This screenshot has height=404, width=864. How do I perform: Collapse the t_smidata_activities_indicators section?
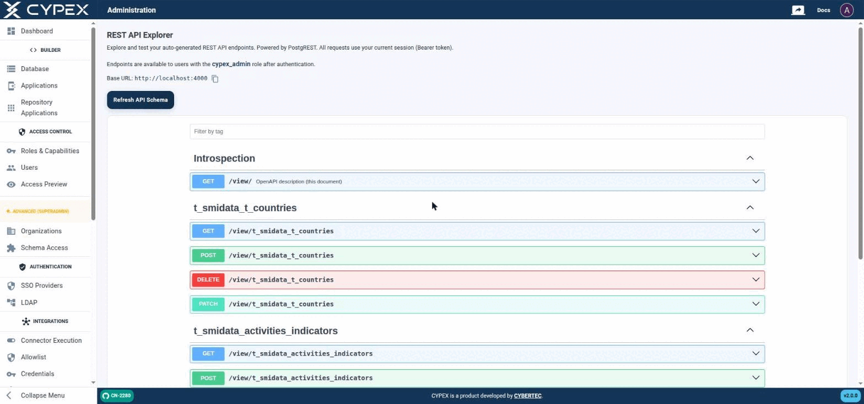pos(750,330)
